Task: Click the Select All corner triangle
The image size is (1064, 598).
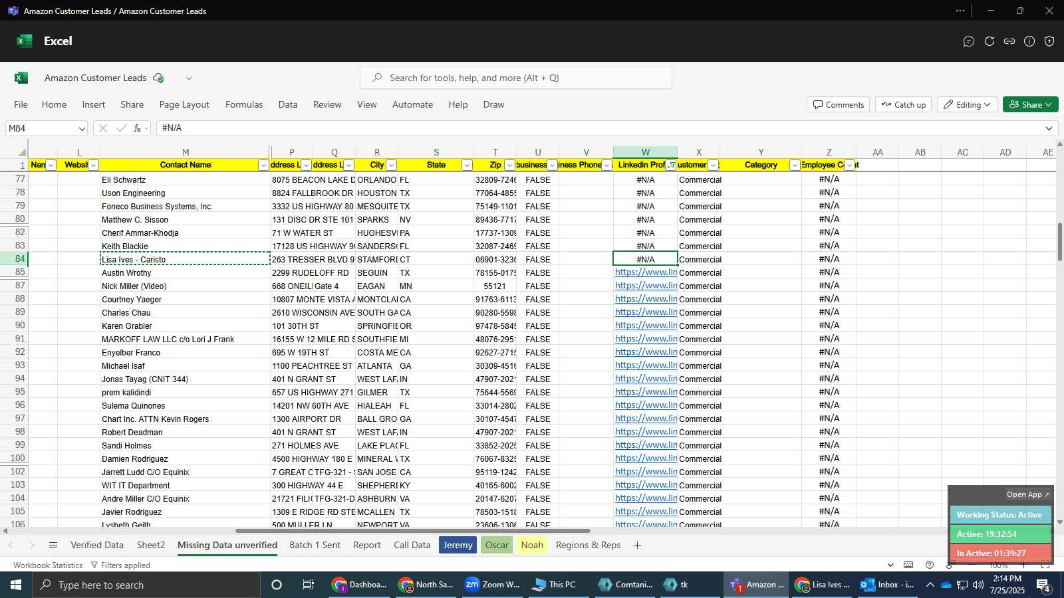Action: point(22,152)
